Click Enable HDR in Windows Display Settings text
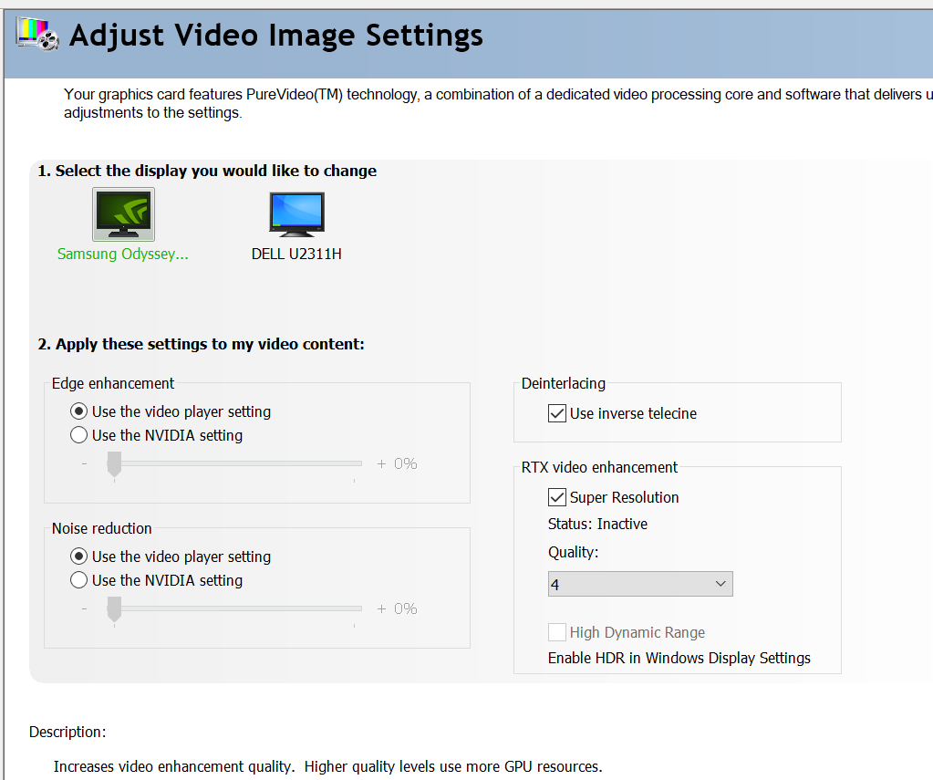This screenshot has width=933, height=780. 679,658
